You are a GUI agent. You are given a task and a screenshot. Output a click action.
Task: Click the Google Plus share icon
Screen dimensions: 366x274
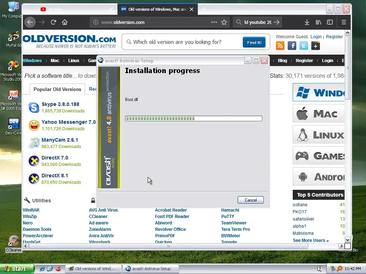315,46
